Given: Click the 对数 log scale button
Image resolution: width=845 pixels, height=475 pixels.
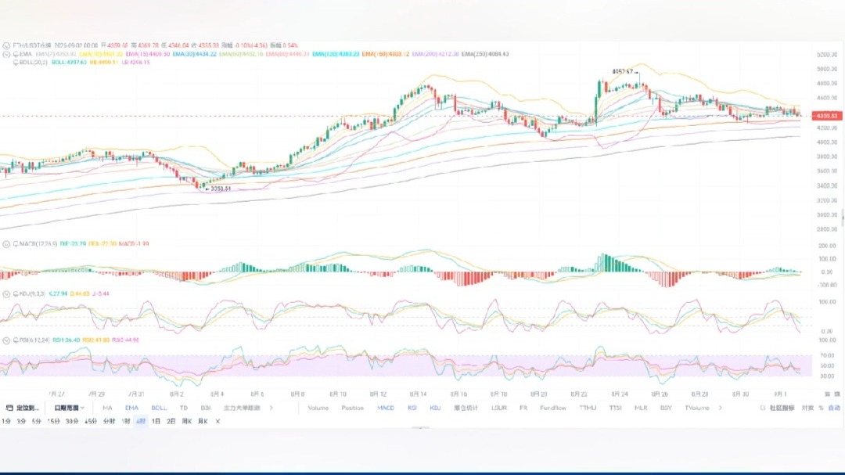Looking at the screenshot, I should (807, 408).
